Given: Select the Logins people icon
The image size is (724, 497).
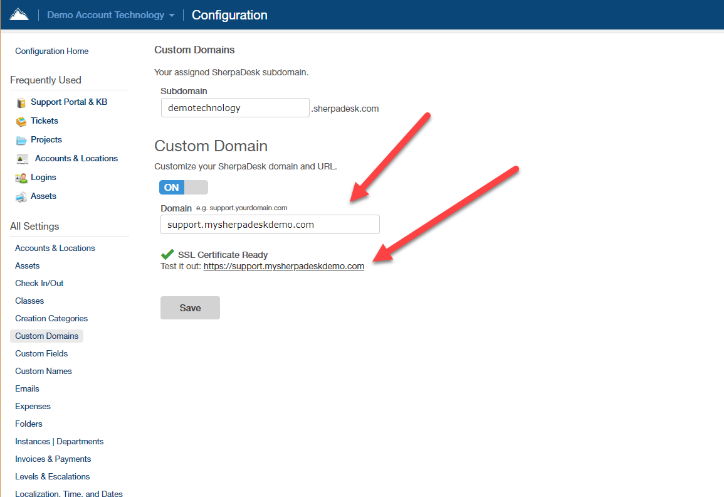Looking at the screenshot, I should coord(20,177).
